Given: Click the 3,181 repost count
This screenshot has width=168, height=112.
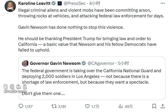Looking at the screenshot, I should [62, 106].
